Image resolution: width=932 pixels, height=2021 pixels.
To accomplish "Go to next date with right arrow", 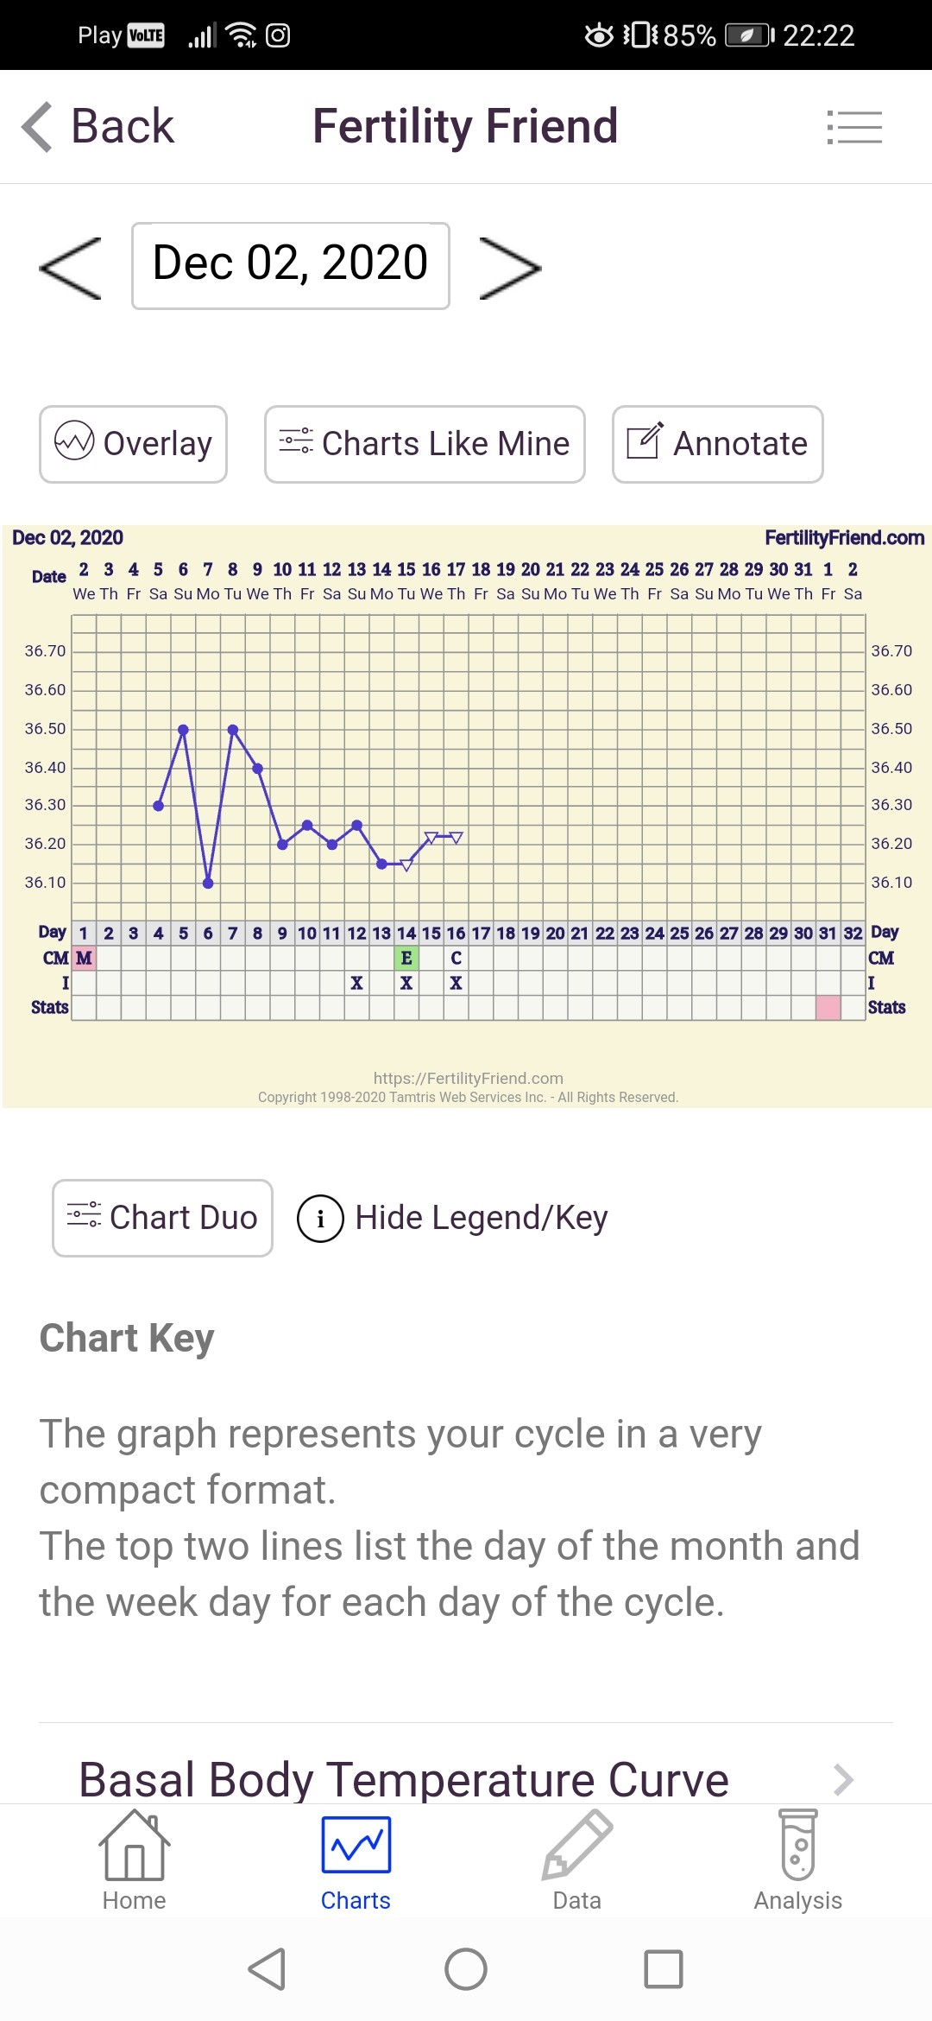I will click(x=509, y=268).
